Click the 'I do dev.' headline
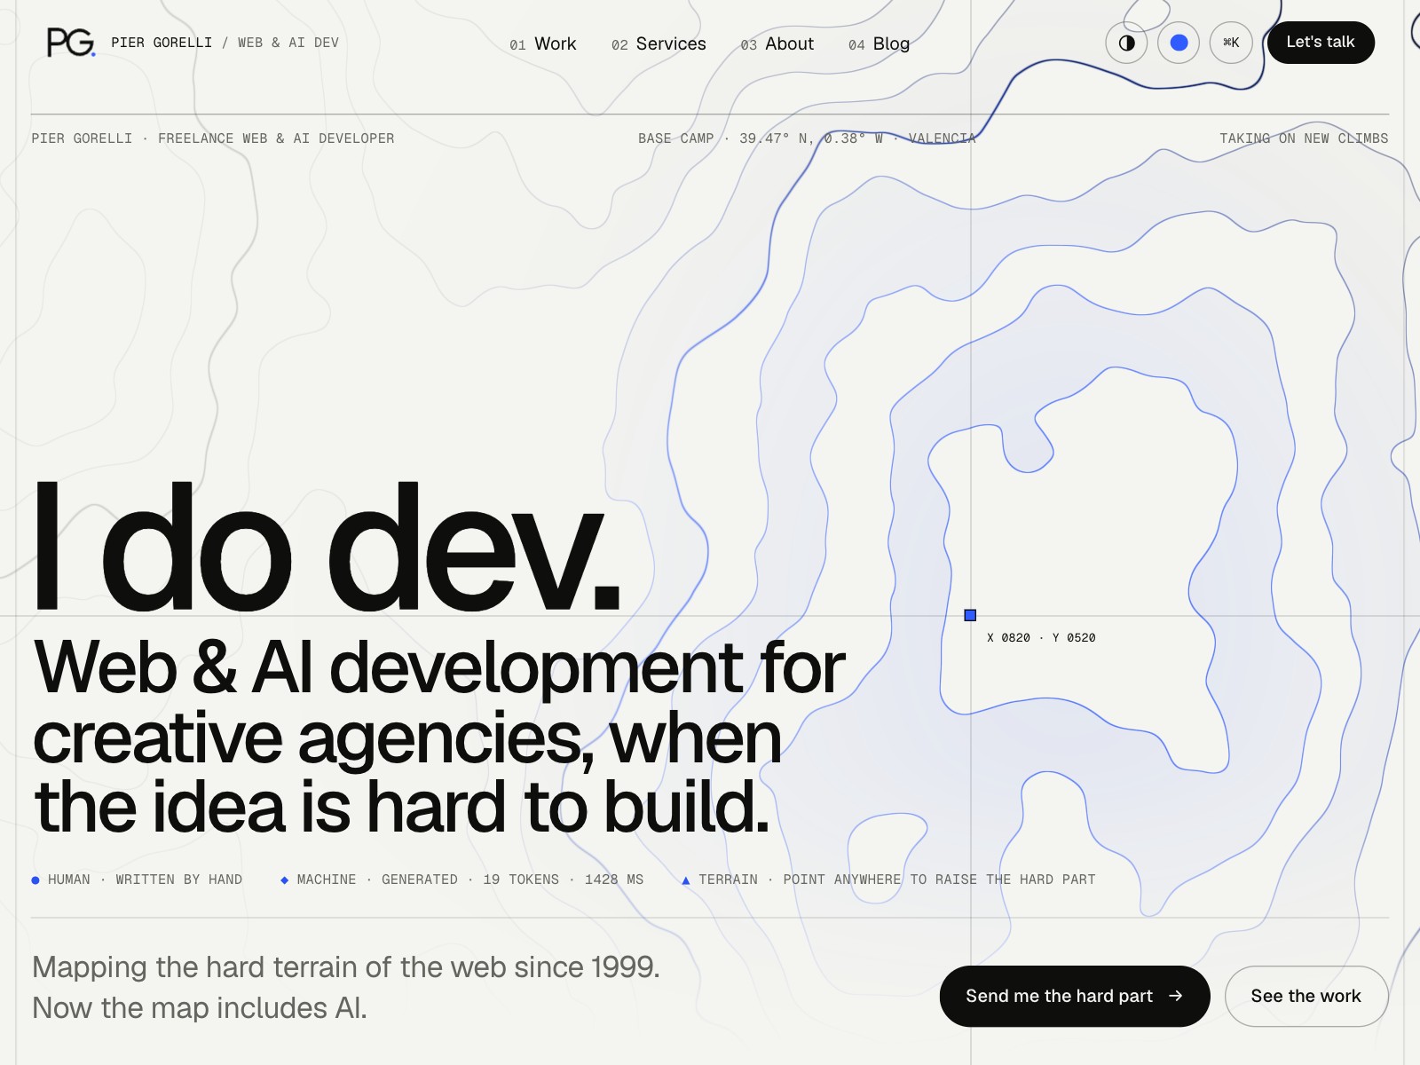Image resolution: width=1420 pixels, height=1065 pixels. click(327, 548)
